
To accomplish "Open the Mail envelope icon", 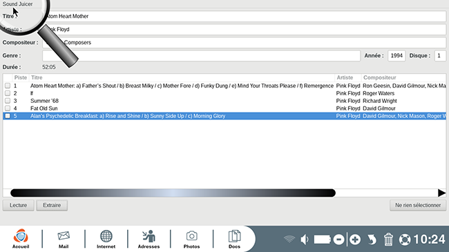I will (64, 239).
